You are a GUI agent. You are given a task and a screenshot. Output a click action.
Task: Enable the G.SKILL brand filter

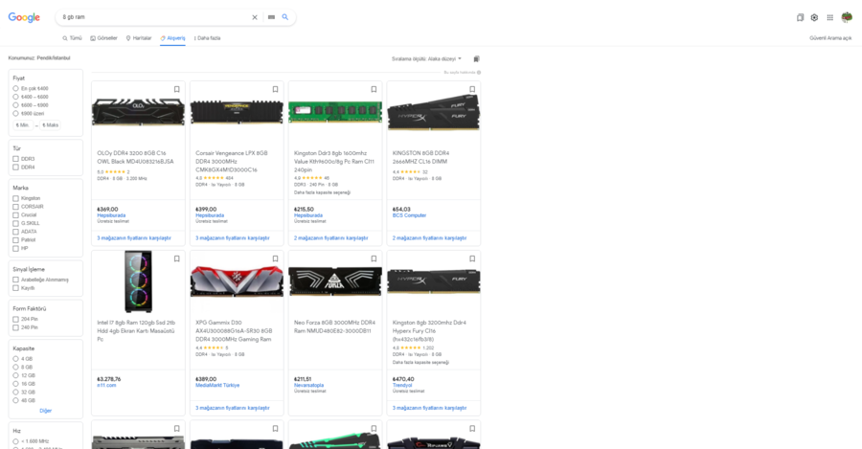(x=15, y=223)
